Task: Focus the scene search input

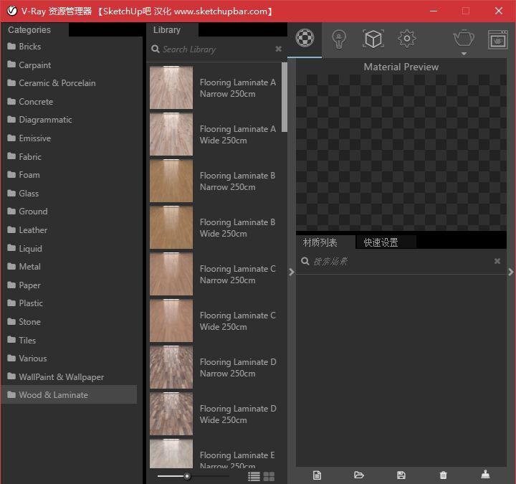Action: tap(401, 262)
